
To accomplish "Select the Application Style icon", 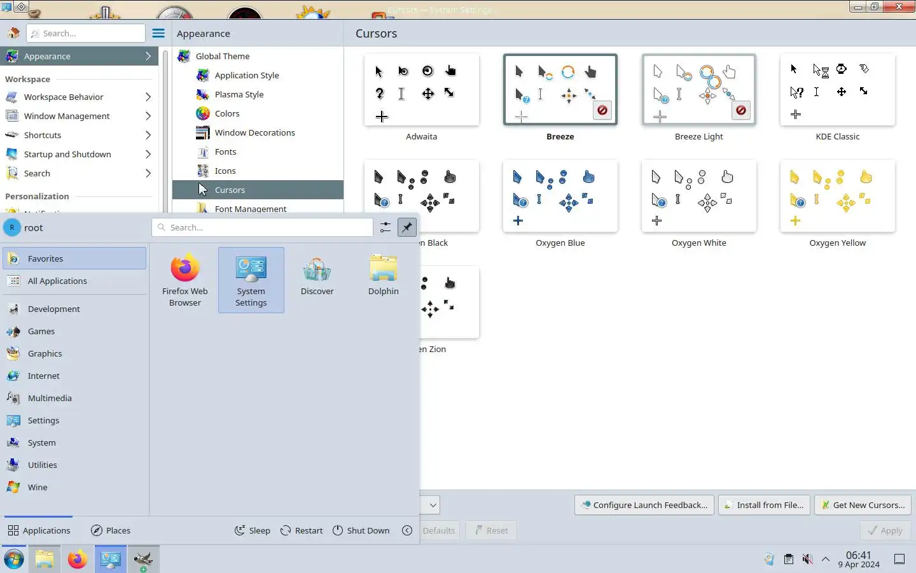I will click(203, 75).
